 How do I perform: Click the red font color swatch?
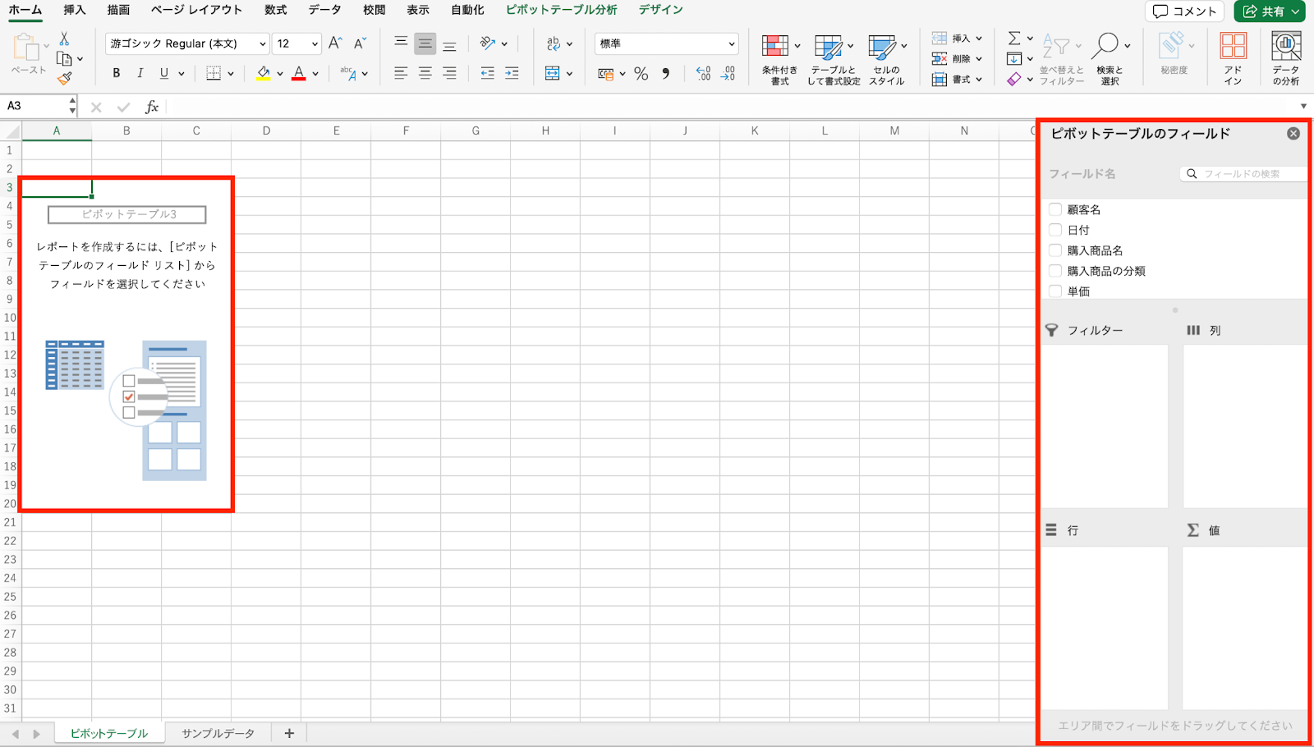(x=299, y=74)
